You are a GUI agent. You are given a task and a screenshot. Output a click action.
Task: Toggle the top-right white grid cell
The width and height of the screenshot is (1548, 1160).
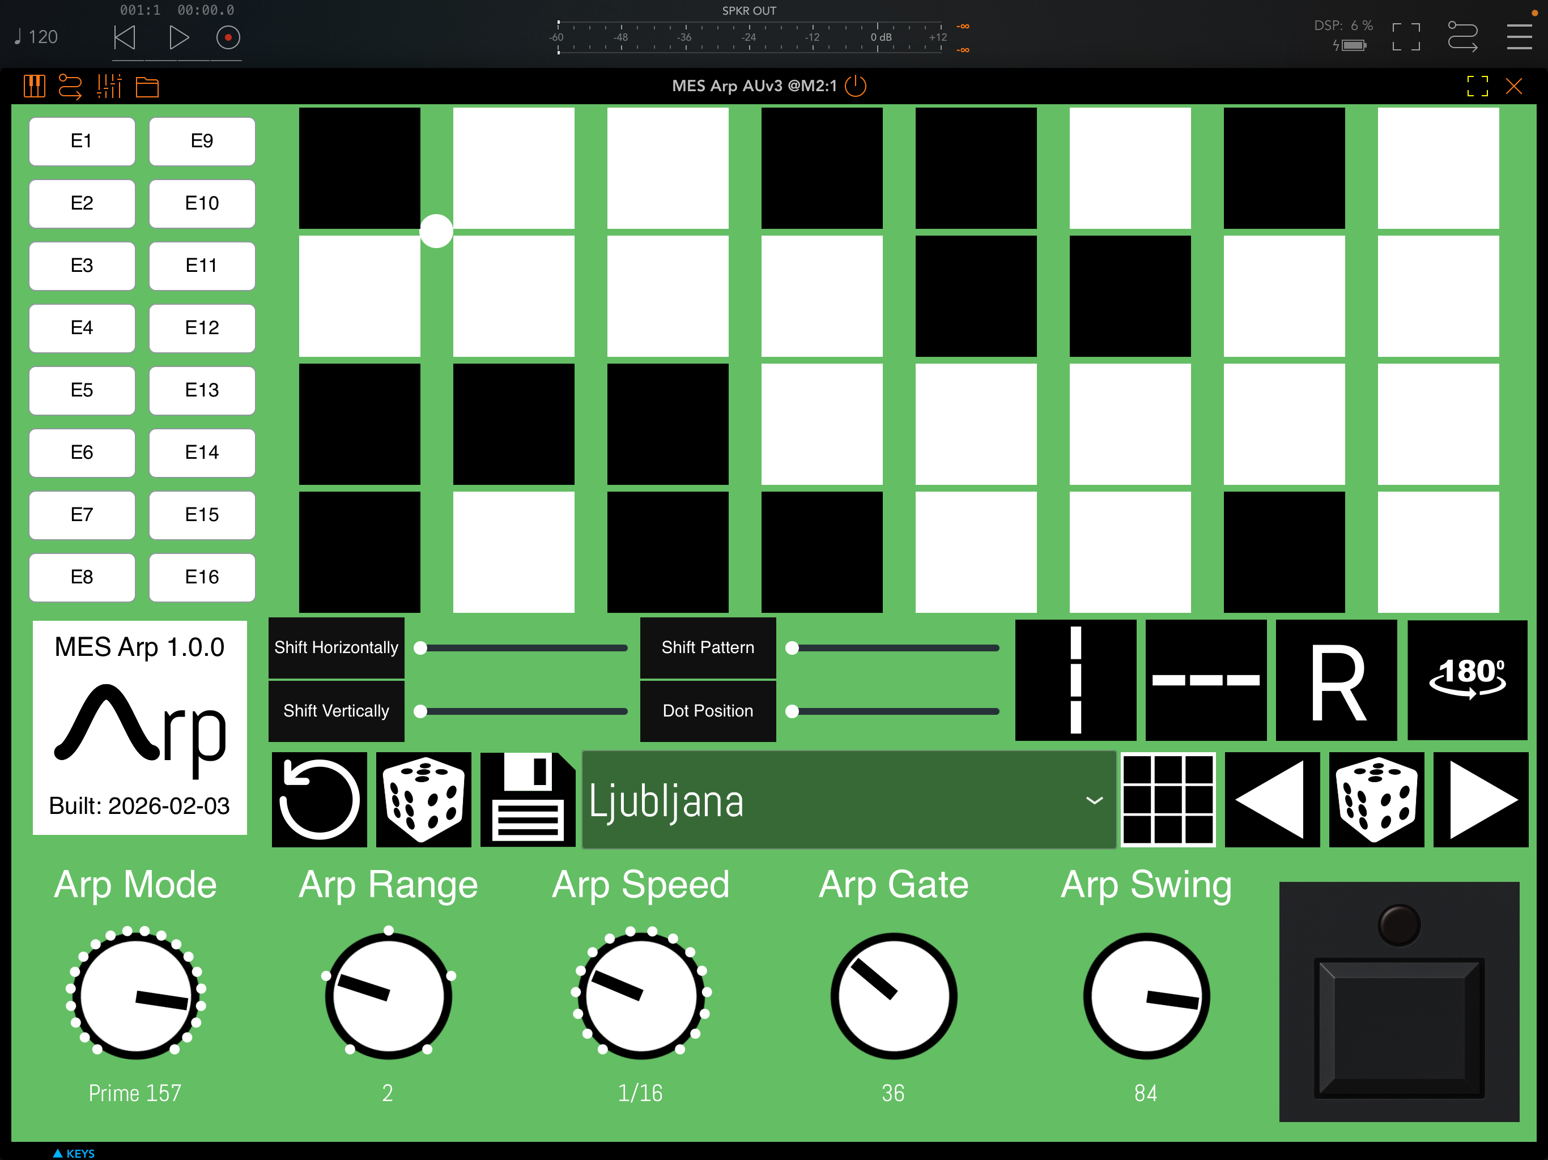[1438, 168]
